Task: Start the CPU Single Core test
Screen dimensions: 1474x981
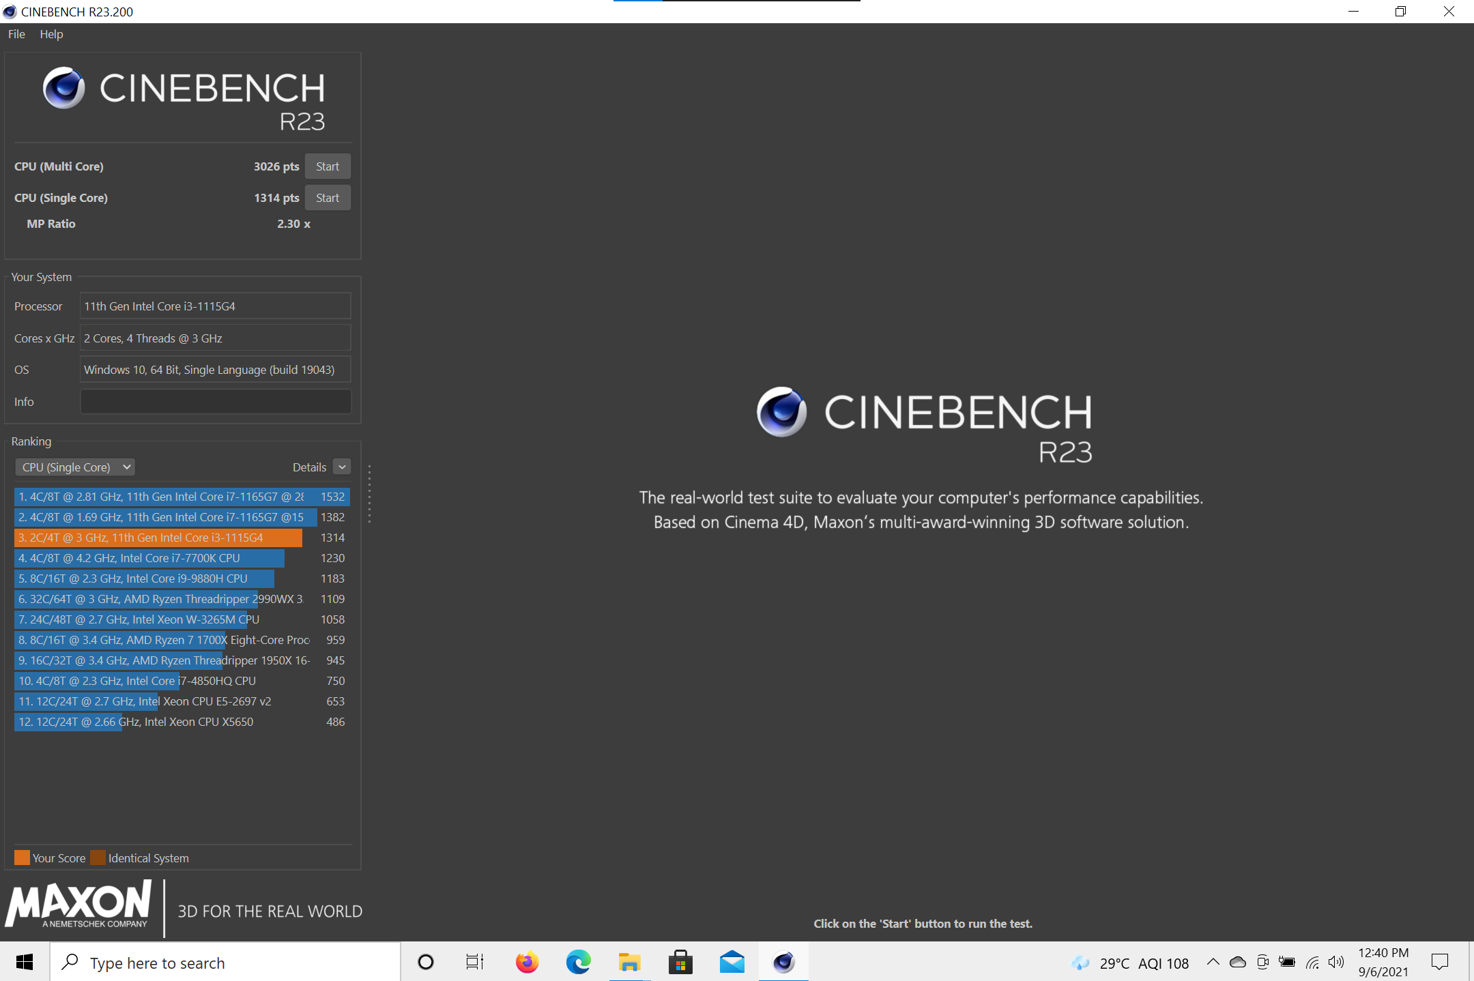Action: (x=326, y=197)
